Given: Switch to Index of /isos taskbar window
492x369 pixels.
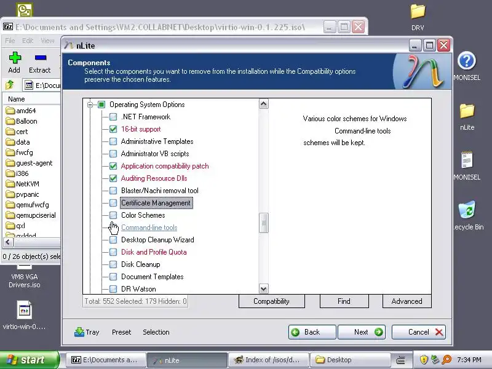Looking at the screenshot, I should (269, 360).
